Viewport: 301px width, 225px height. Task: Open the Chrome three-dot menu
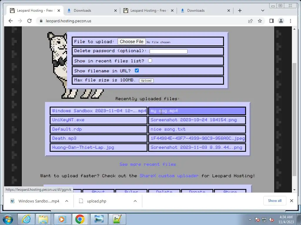(290, 21)
